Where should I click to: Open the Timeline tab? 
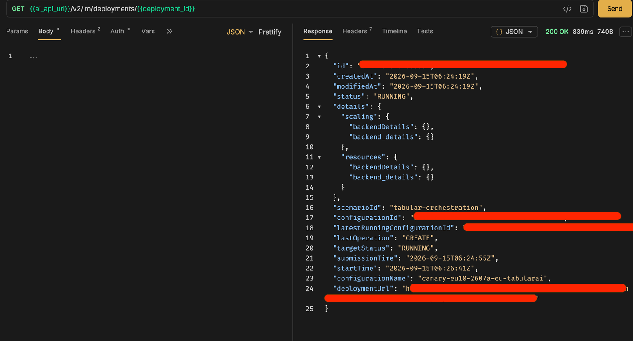coord(394,31)
